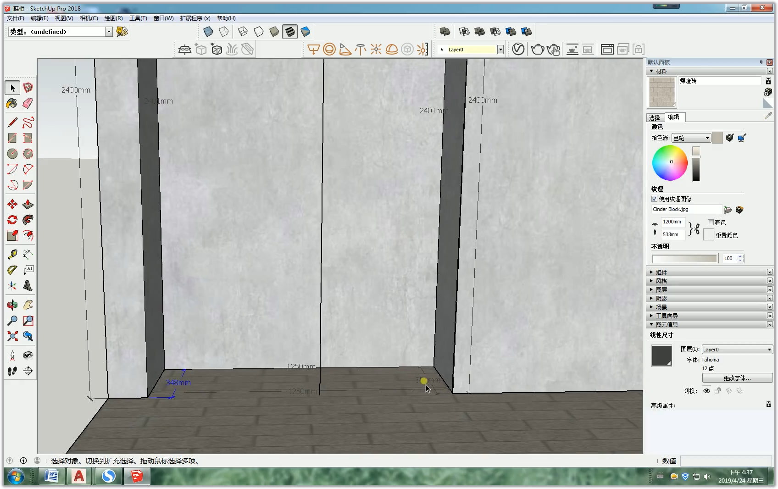Image resolution: width=778 pixels, height=489 pixels.
Task: Click the V-Ray Asset Editor icon
Action: click(x=518, y=49)
